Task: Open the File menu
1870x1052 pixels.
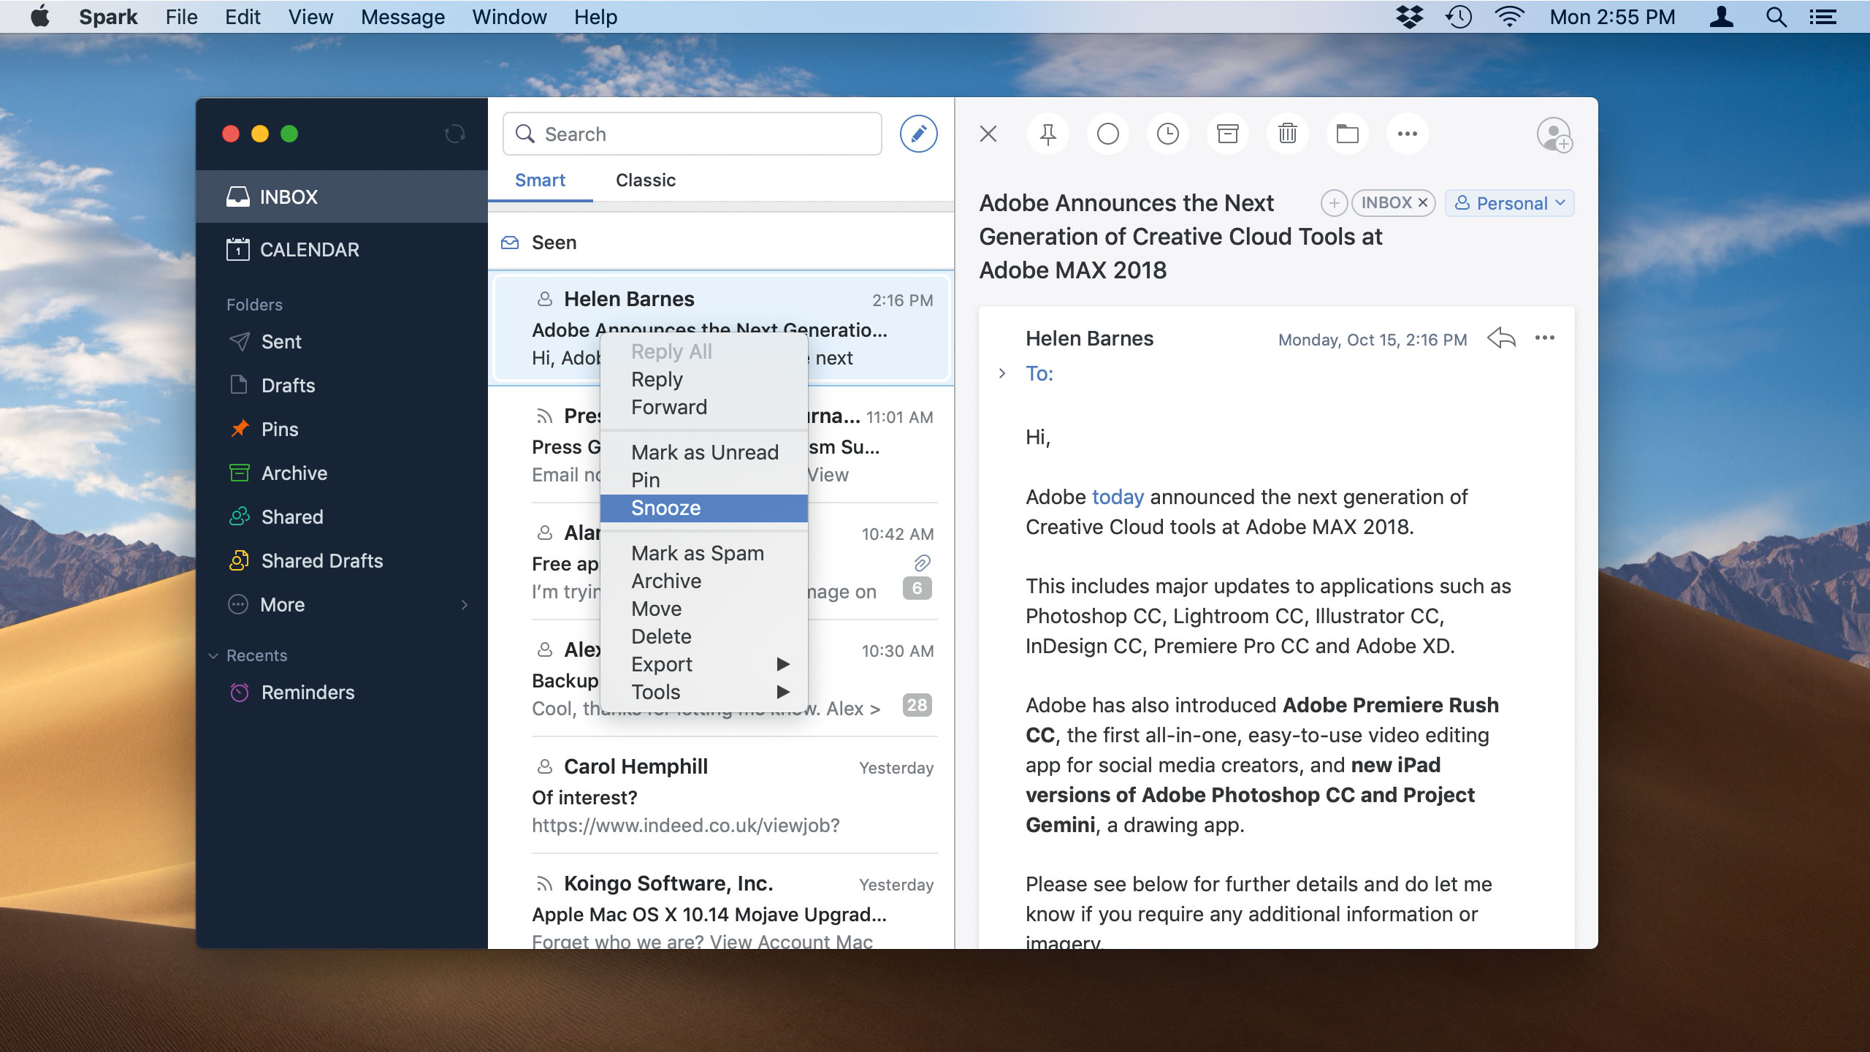Action: (x=181, y=17)
